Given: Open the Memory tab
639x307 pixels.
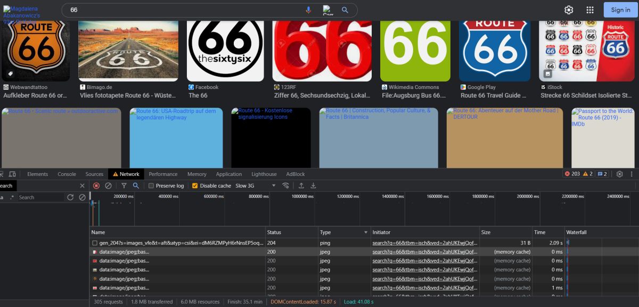Looking at the screenshot, I should [196, 174].
